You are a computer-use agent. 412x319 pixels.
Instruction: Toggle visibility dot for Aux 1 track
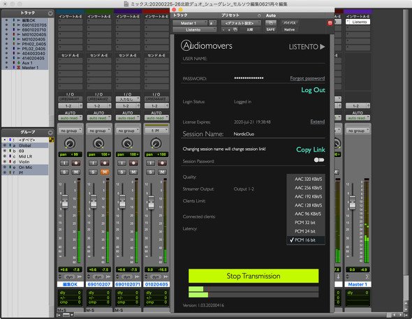6,63
